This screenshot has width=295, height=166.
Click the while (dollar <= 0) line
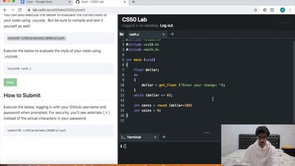[x=153, y=95]
